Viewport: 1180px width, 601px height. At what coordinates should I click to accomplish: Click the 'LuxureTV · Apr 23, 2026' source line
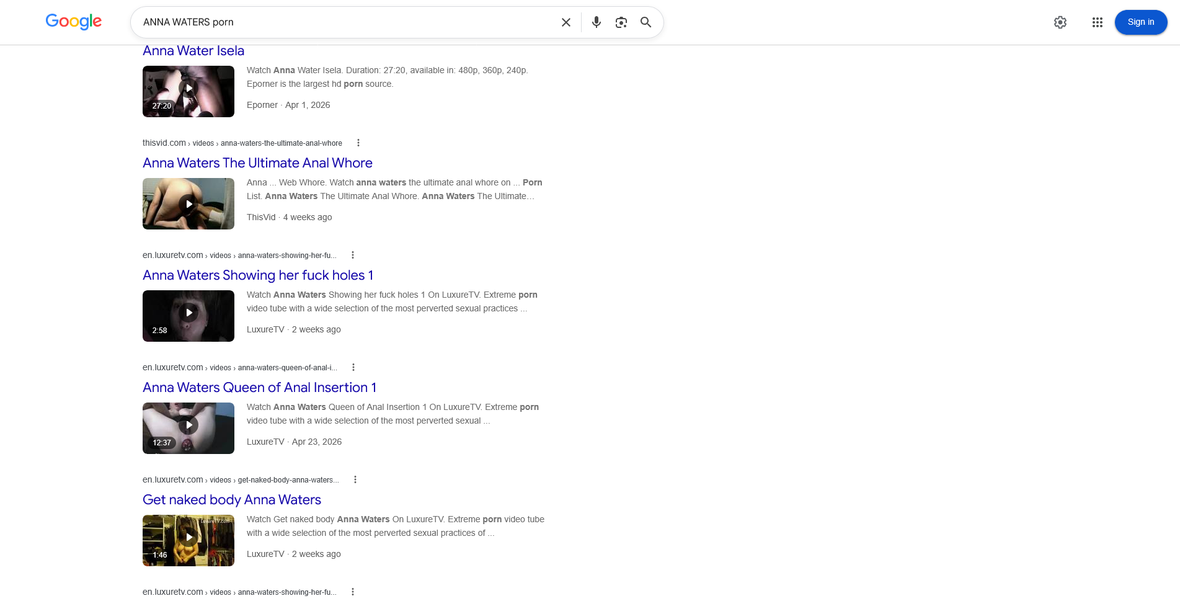(x=294, y=442)
